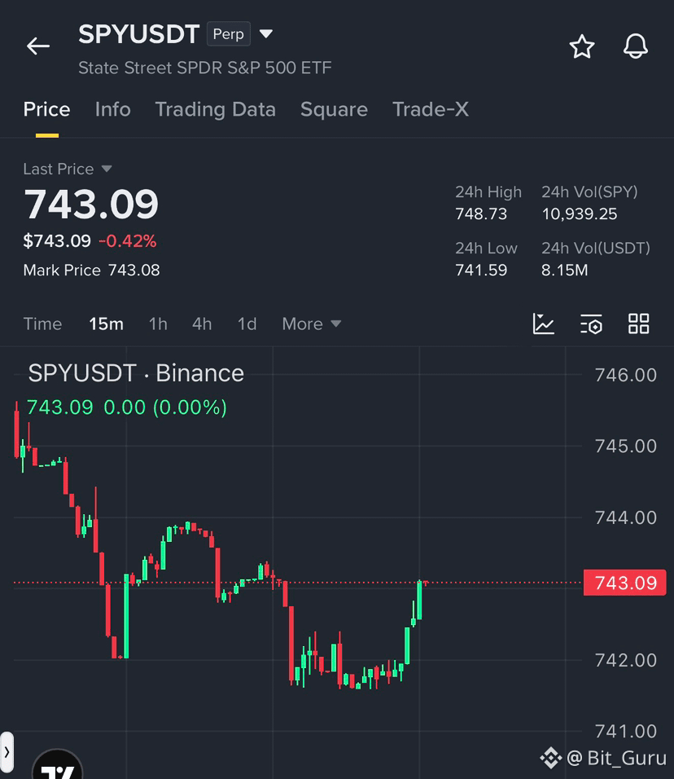Expand the side panel chevron at left edge
674x779 pixels.
(x=7, y=751)
